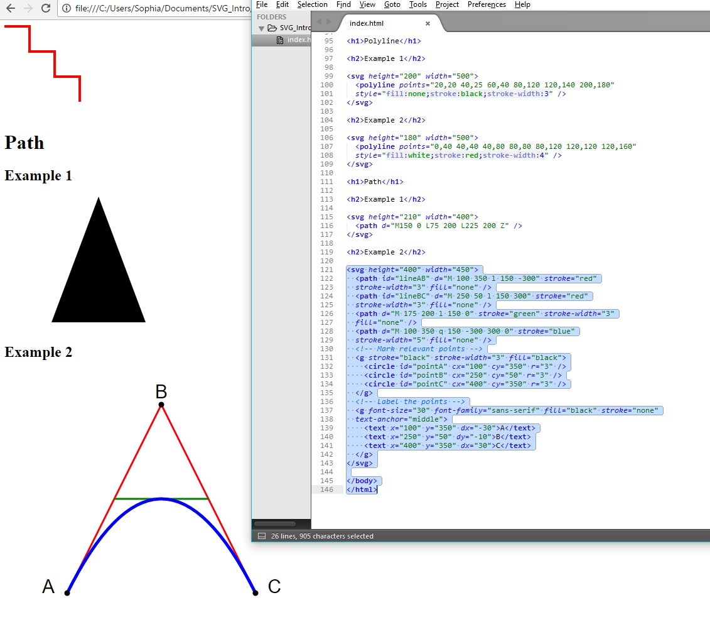Collapse the SVG_Intro folder arrow
710x622 pixels.
261,28
